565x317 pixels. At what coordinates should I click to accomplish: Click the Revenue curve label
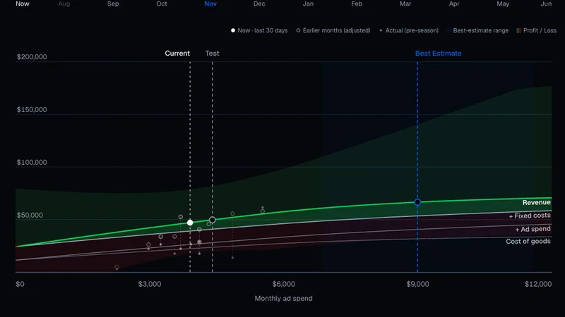(537, 203)
